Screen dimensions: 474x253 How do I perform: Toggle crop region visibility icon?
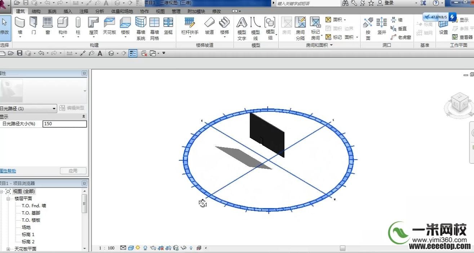(168, 248)
